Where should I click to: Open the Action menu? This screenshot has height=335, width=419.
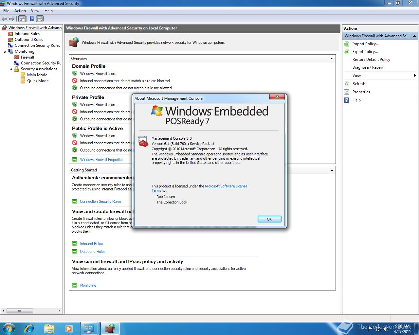20,10
